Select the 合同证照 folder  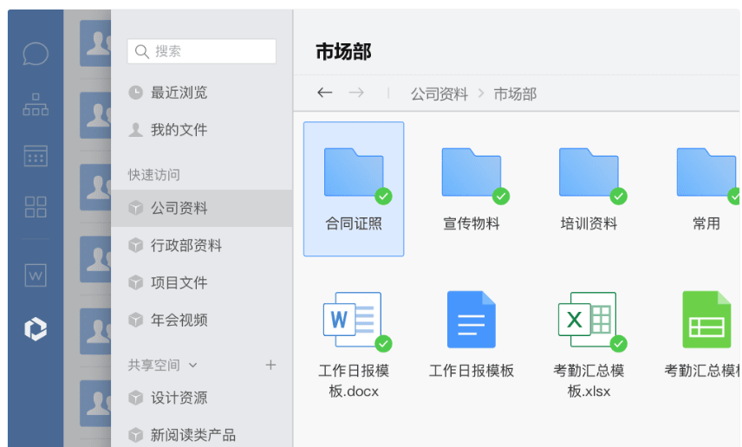click(354, 189)
